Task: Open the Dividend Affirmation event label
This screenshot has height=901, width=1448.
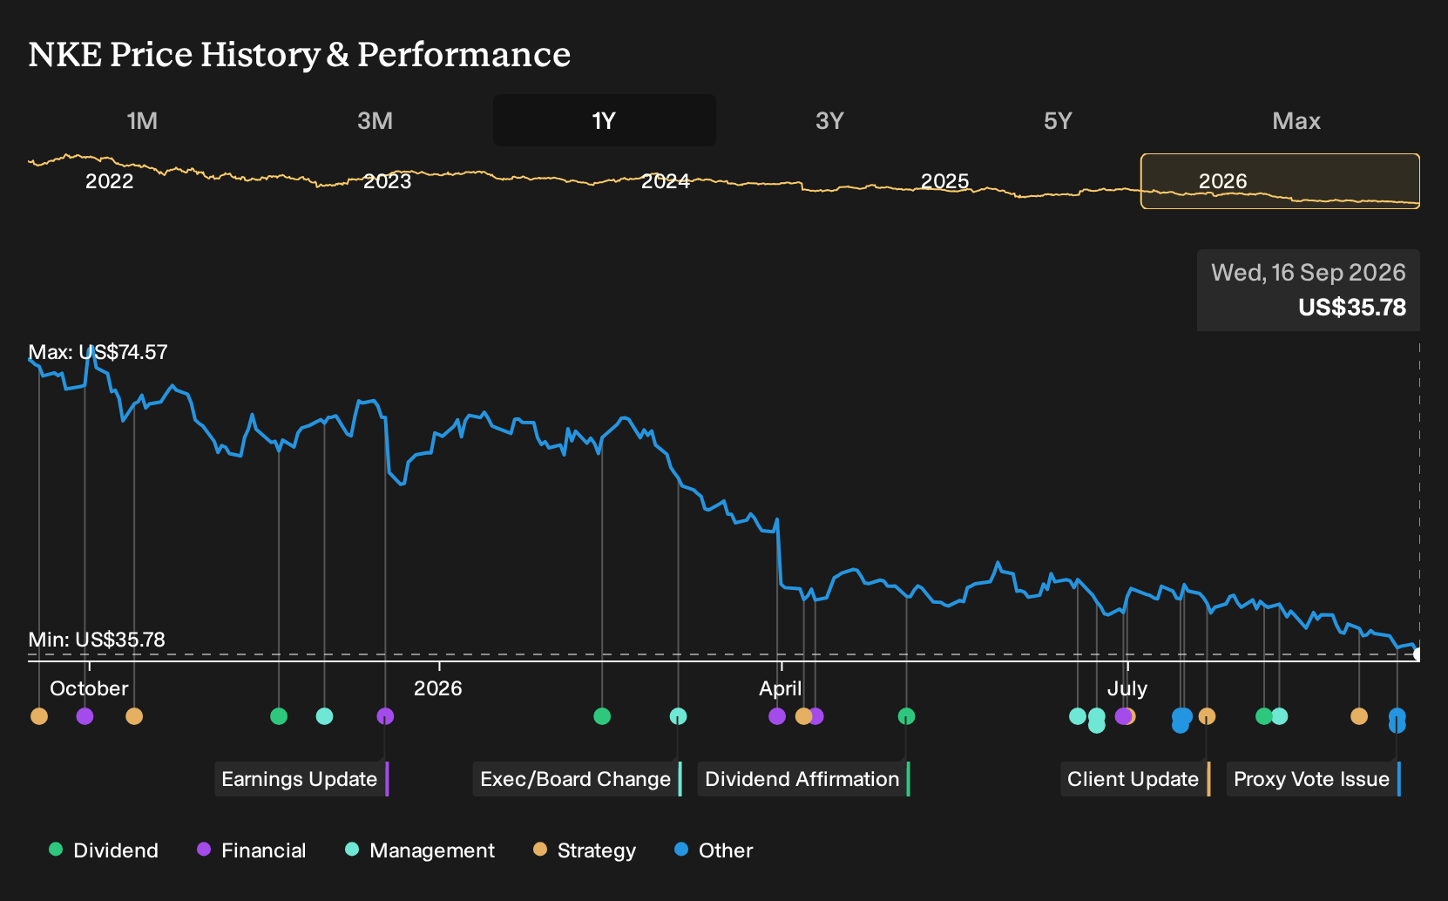Action: (x=804, y=779)
